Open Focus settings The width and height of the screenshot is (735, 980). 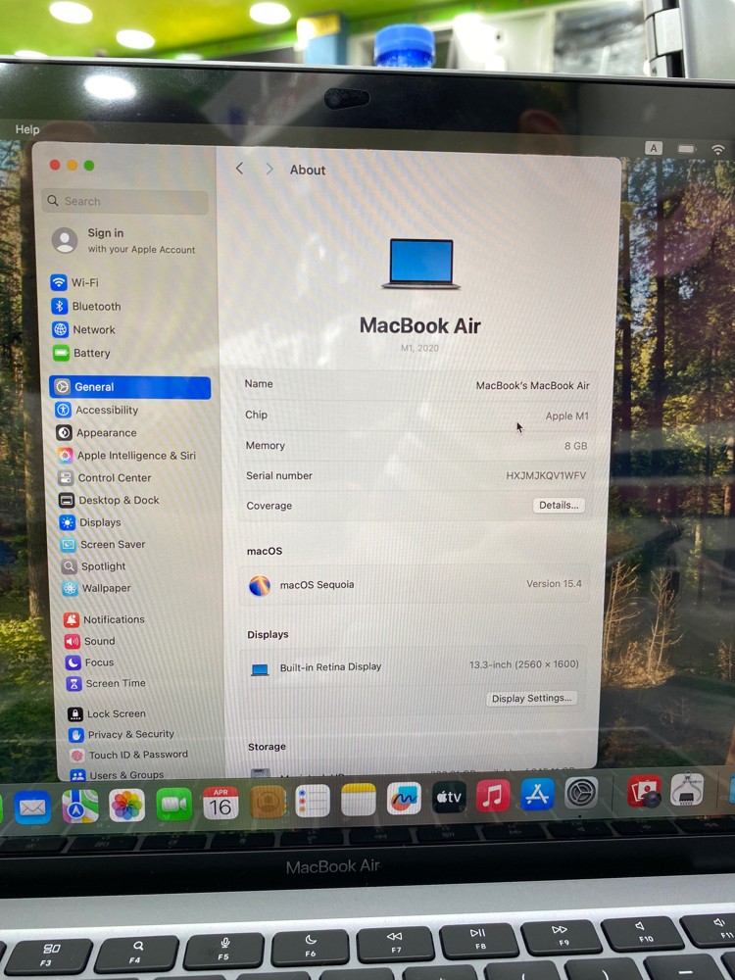90,662
